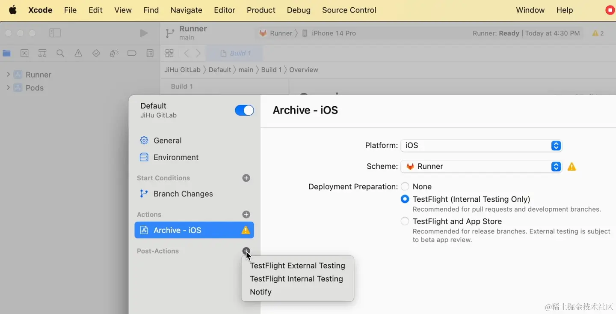The width and height of the screenshot is (616, 314).
Task: Show the Source Control navigator
Action: pyautogui.click(x=25, y=53)
